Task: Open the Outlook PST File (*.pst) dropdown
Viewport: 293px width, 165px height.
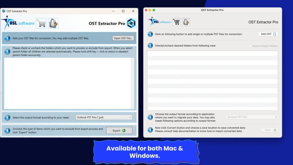Action: coord(104,117)
